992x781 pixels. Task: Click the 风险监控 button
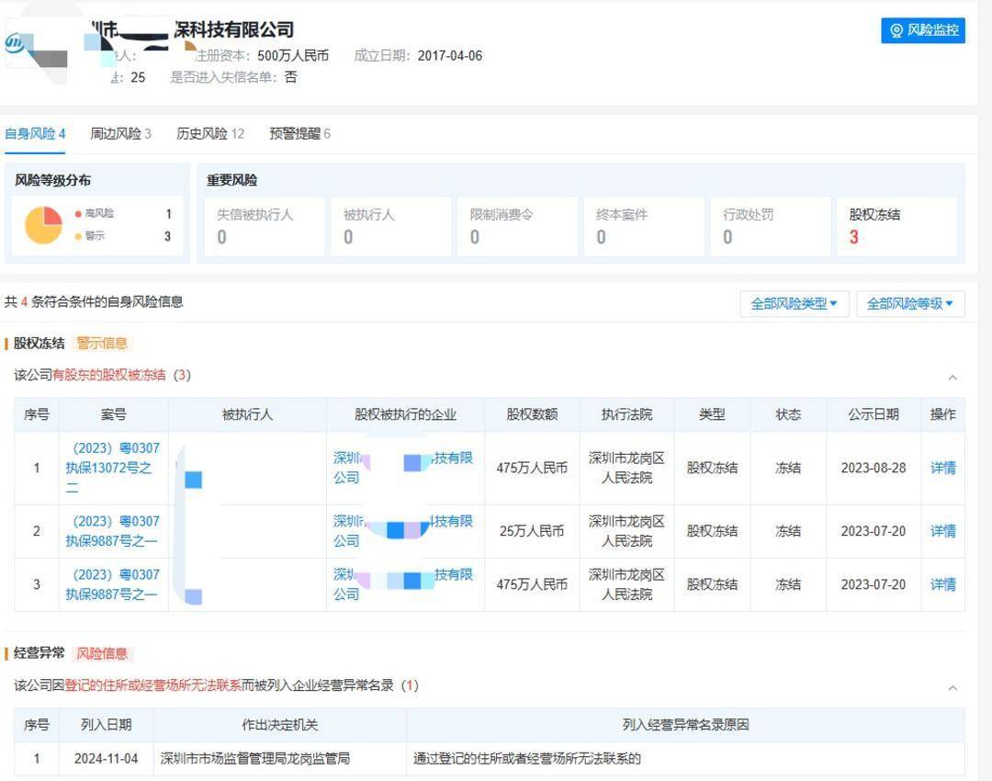[x=921, y=30]
